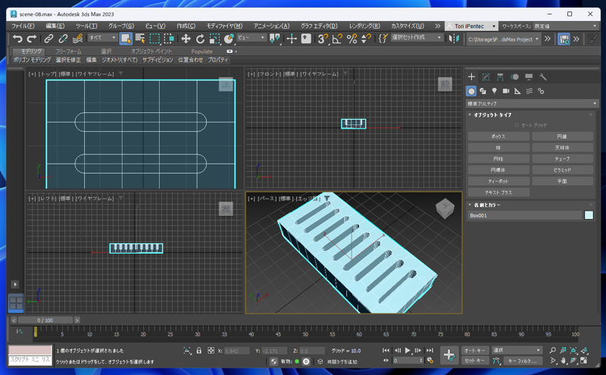Toggle the Angle Snap icon
This screenshot has width=606, height=375.
(337, 39)
